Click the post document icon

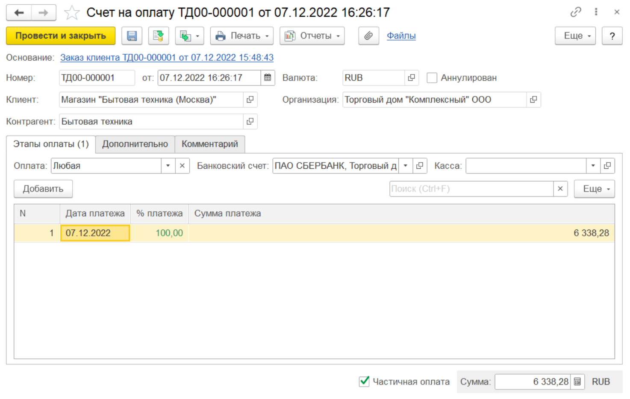[159, 36]
